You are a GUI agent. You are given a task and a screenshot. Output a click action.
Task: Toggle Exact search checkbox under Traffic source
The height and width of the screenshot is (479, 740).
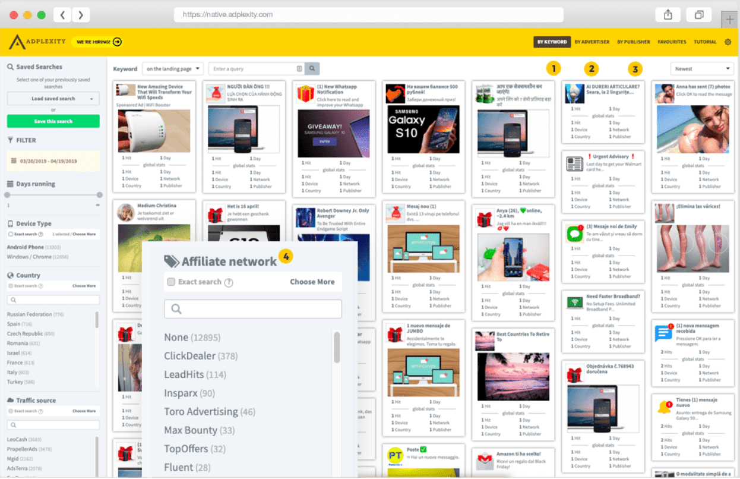(x=10, y=411)
